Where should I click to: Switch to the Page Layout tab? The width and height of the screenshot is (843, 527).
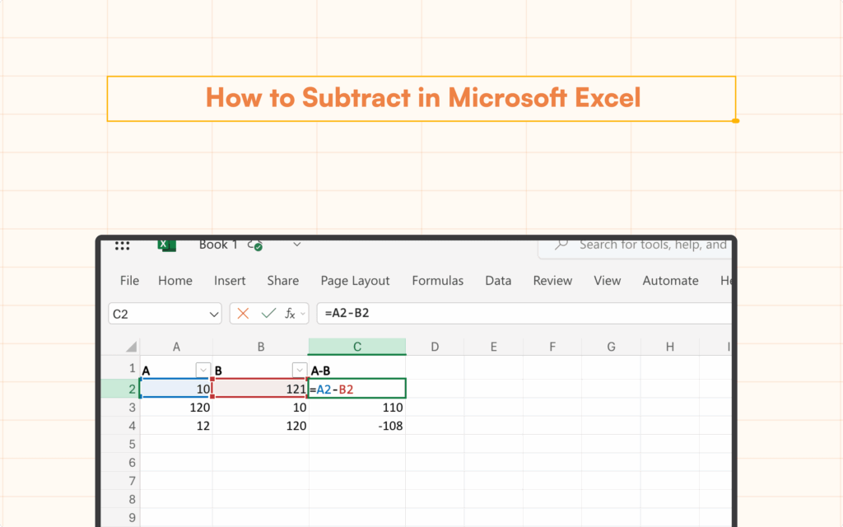coord(355,281)
